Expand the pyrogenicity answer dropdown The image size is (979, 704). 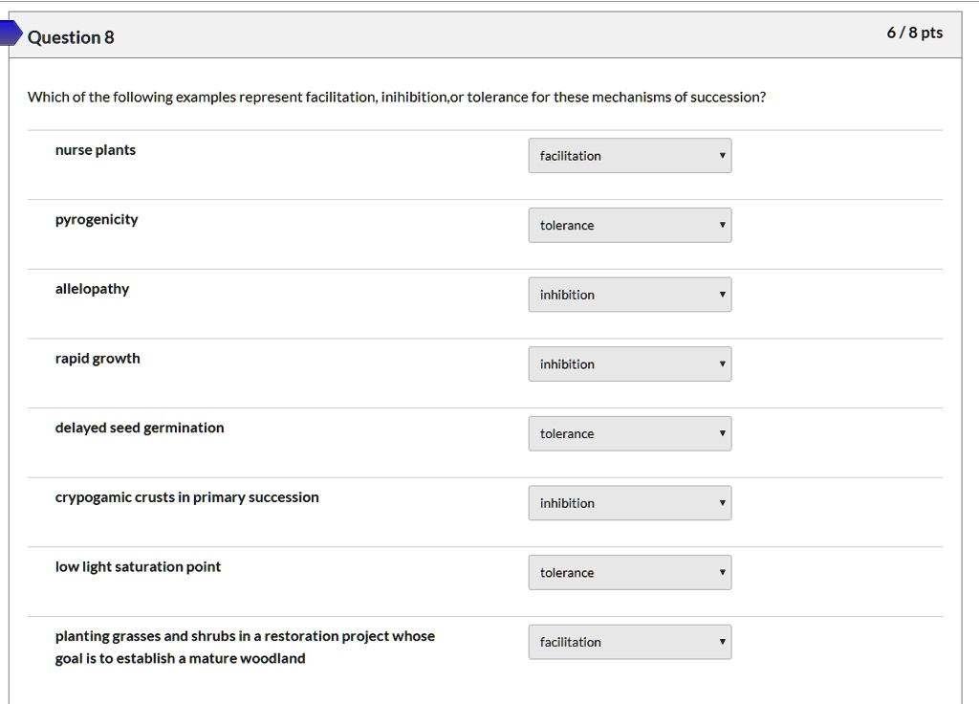click(629, 226)
